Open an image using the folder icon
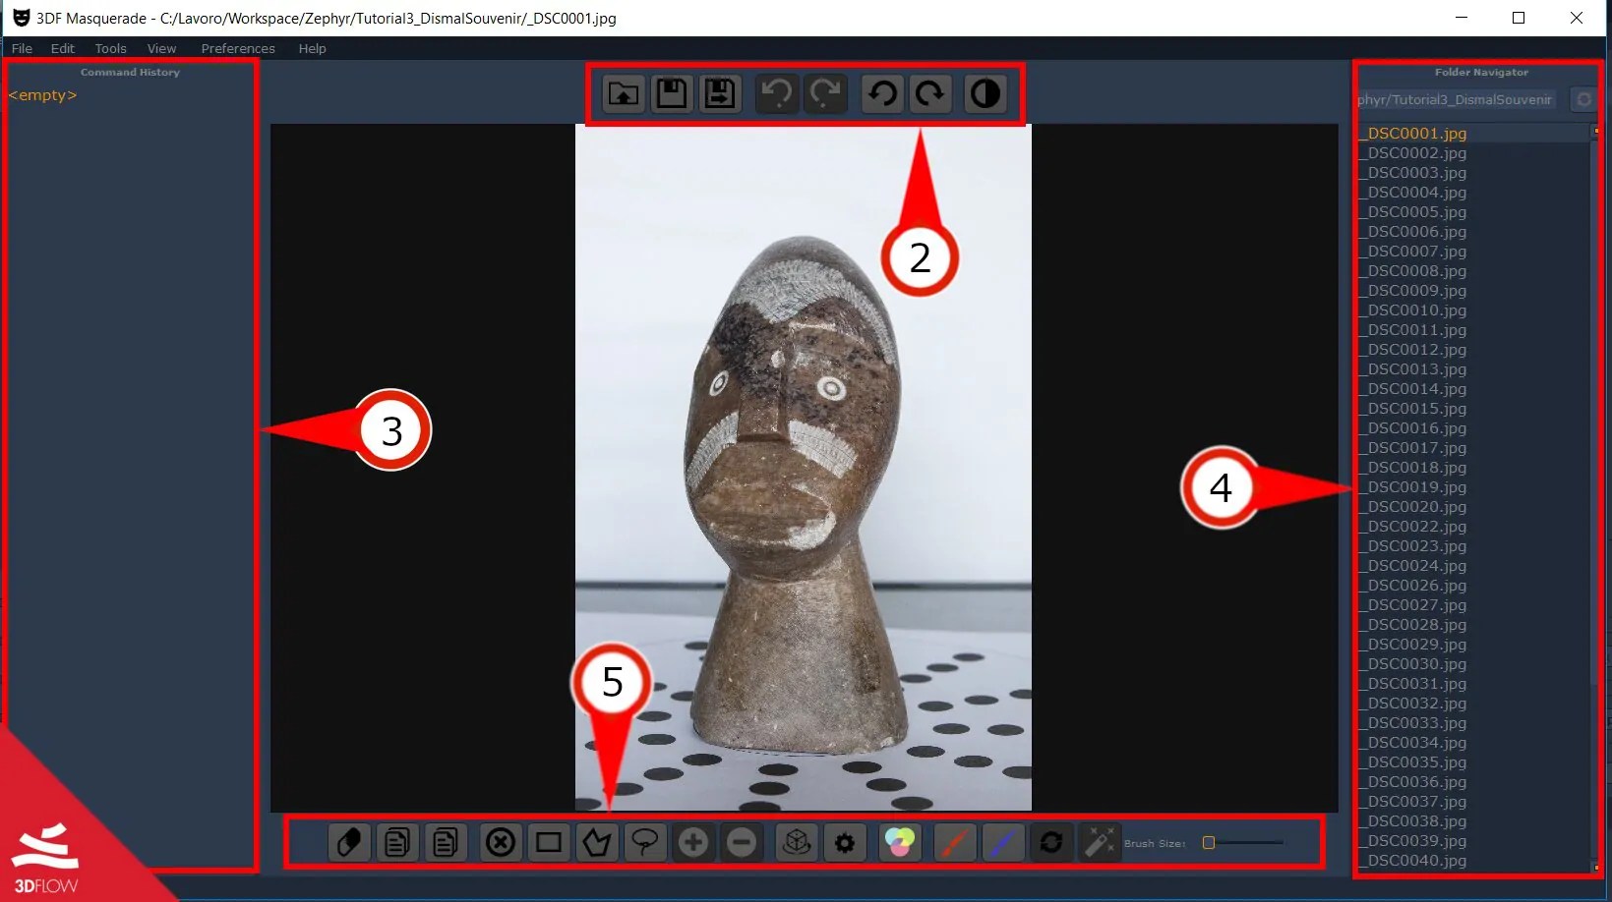Viewport: 1612px width, 902px height. point(623,93)
